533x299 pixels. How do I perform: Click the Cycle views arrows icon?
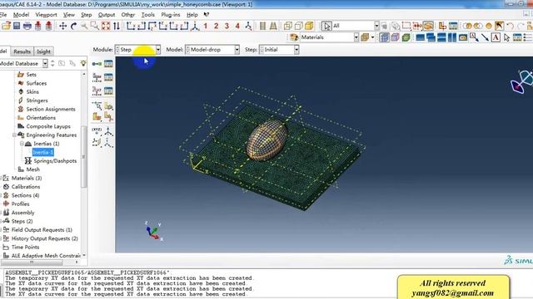pos(117,26)
